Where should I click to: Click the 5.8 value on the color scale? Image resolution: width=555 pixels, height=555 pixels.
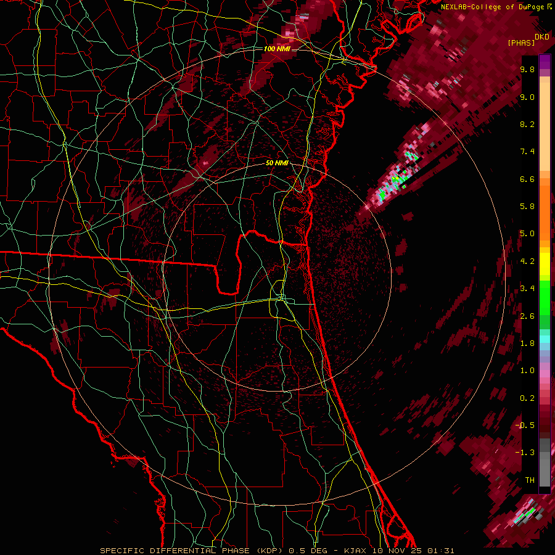pyautogui.click(x=527, y=206)
